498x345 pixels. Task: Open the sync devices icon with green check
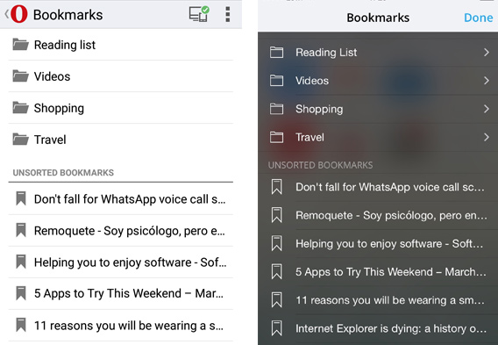199,14
